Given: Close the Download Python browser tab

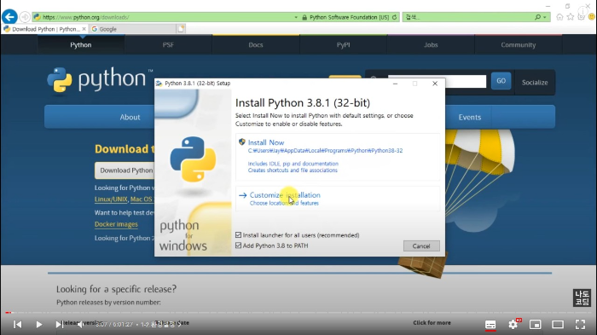Looking at the screenshot, I should [84, 29].
